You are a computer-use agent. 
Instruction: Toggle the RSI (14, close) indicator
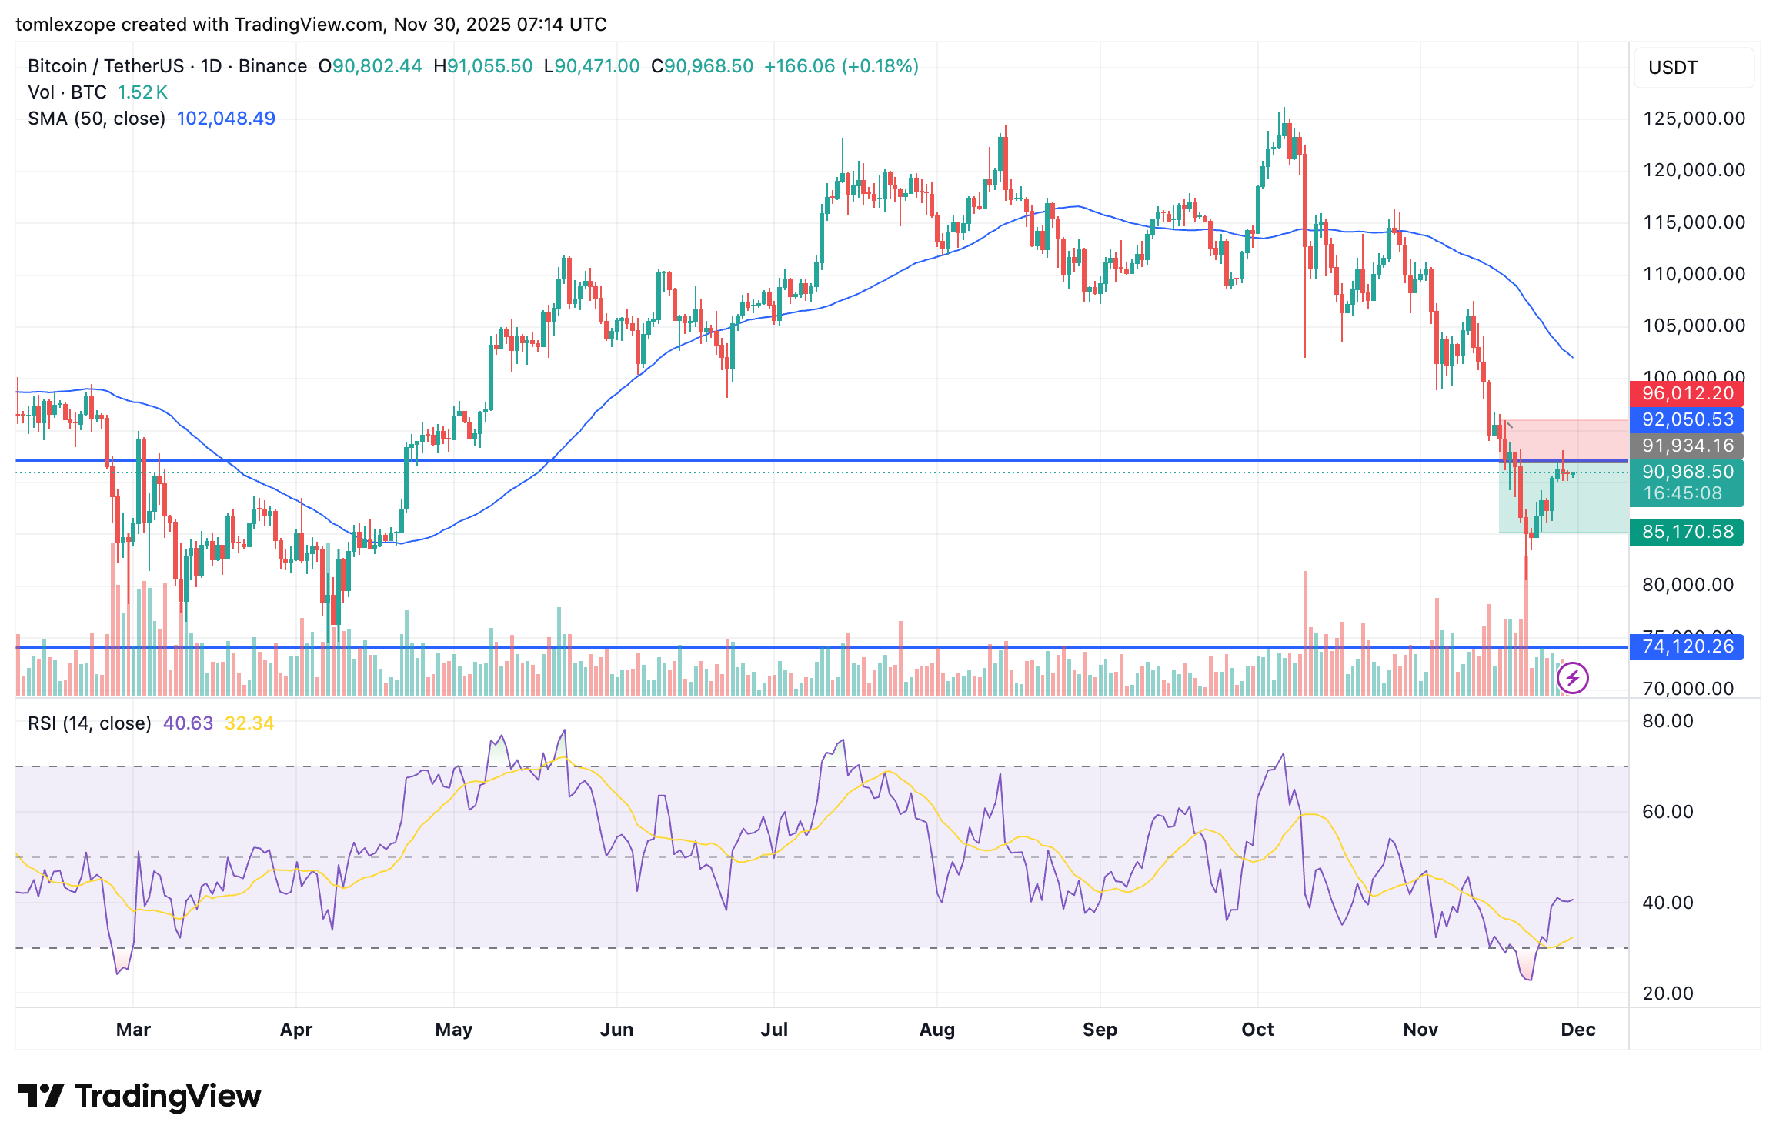(x=88, y=723)
